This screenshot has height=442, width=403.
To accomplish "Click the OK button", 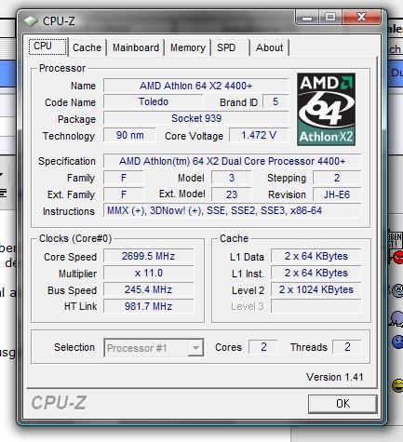I will point(343,404).
